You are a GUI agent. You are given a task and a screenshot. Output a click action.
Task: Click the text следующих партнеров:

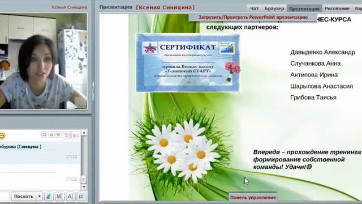point(243,27)
